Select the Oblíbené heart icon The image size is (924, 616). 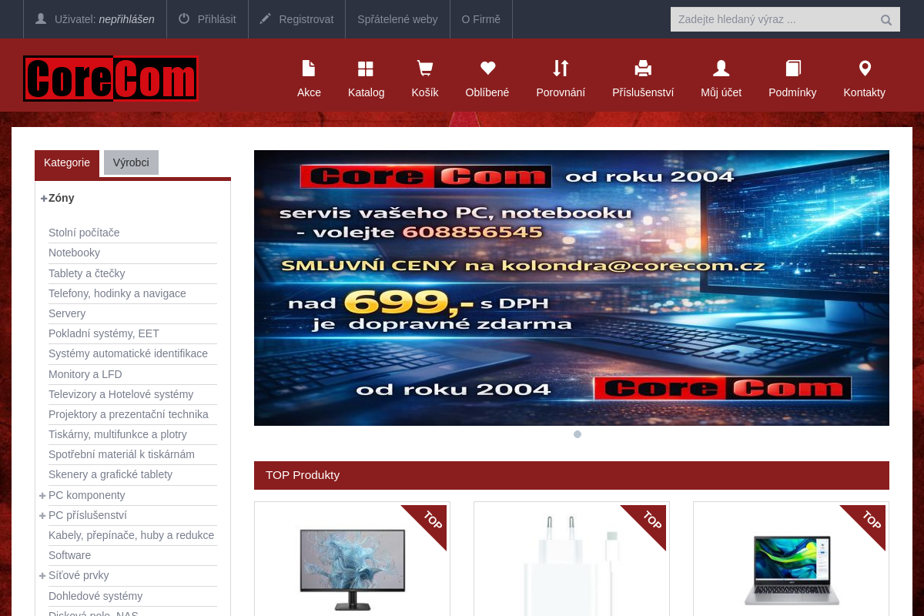click(487, 68)
